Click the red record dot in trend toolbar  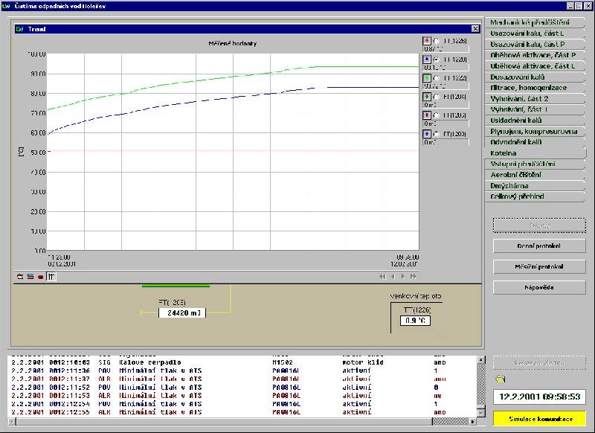(40, 277)
